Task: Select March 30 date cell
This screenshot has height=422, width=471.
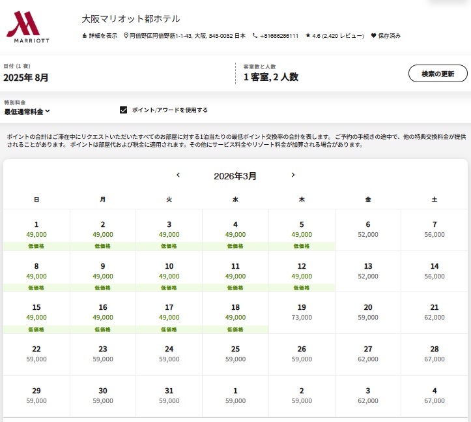Action: coord(103,396)
